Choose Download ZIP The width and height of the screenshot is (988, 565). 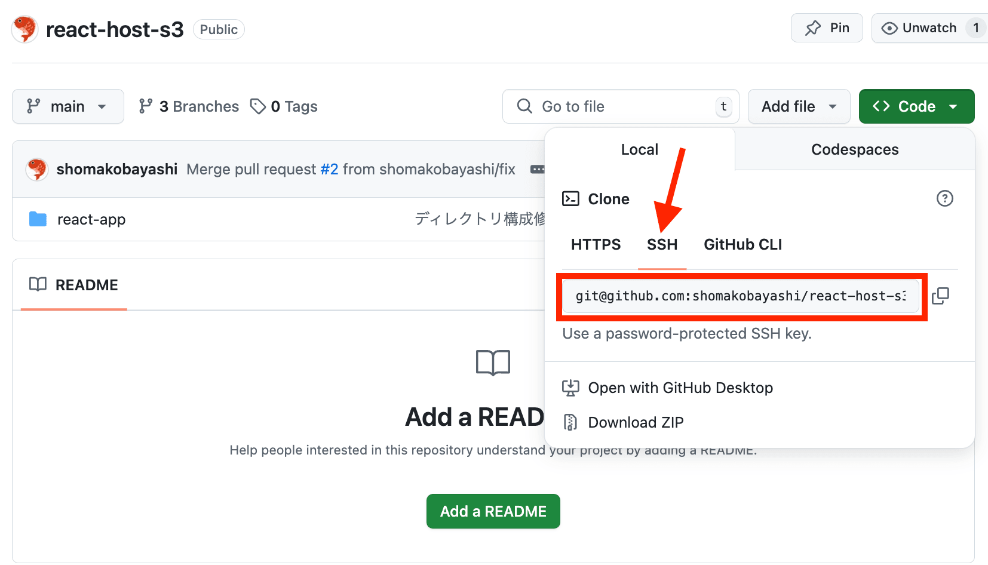pyautogui.click(x=623, y=422)
